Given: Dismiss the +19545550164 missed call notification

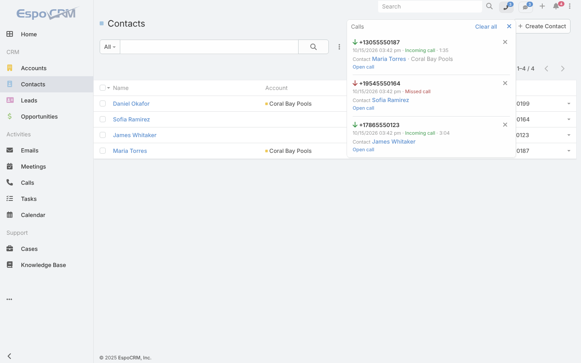Looking at the screenshot, I should coord(505,83).
